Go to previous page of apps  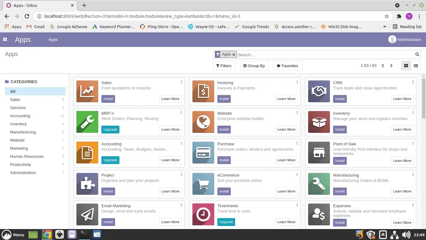pyautogui.click(x=383, y=66)
